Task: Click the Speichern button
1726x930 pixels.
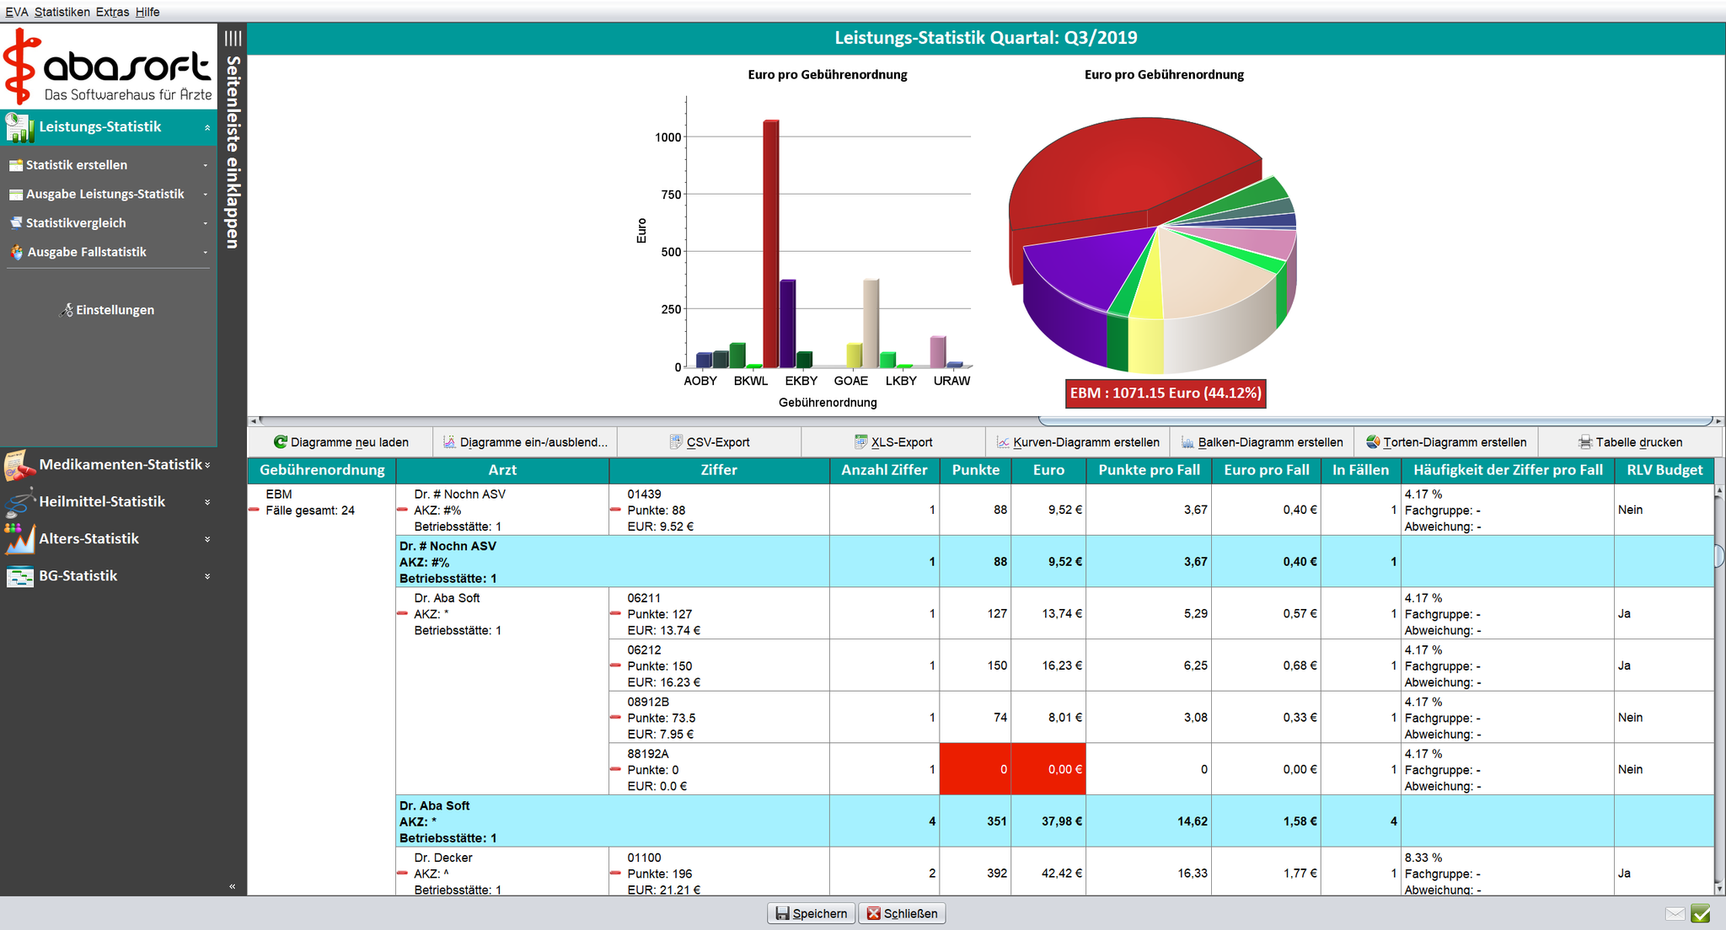Action: [809, 913]
